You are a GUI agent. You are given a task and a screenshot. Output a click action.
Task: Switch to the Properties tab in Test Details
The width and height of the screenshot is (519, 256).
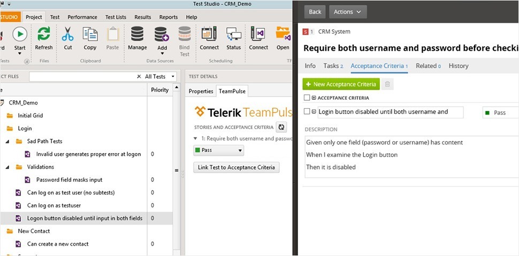[201, 91]
